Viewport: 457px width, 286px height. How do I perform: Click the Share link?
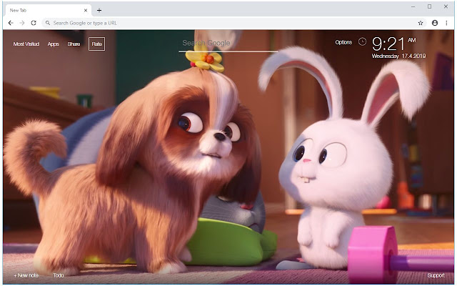click(x=74, y=44)
